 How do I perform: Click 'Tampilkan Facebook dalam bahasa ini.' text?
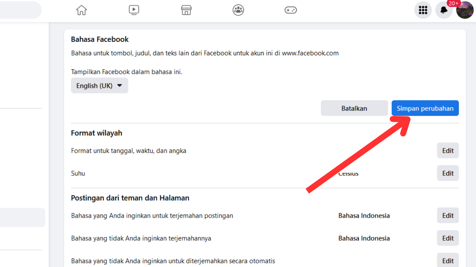pos(127,72)
